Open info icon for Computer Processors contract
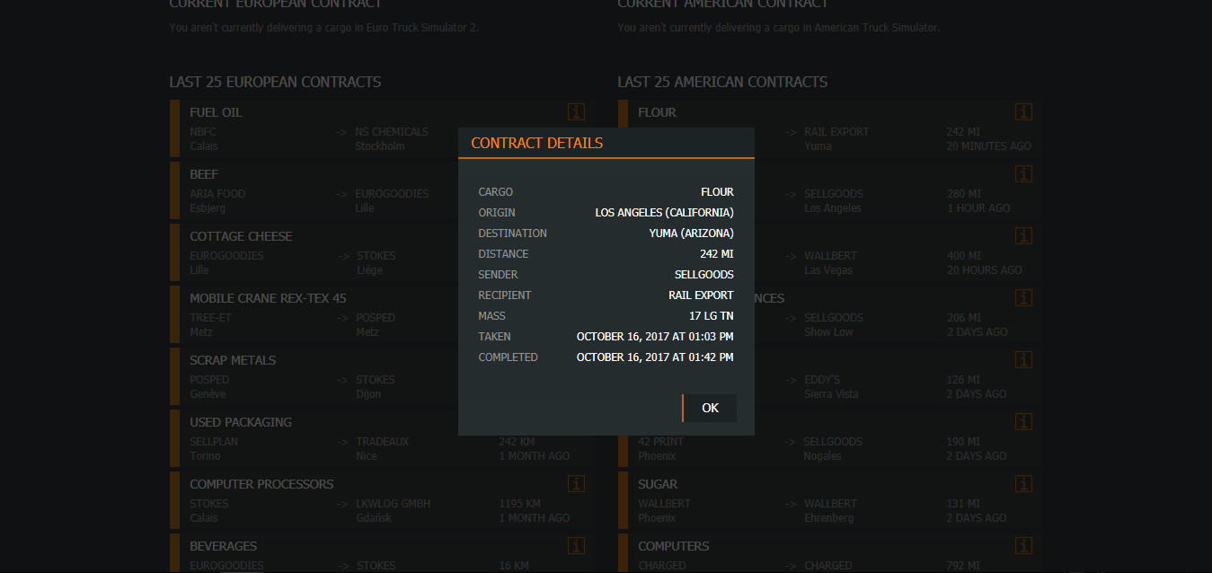 click(x=576, y=484)
